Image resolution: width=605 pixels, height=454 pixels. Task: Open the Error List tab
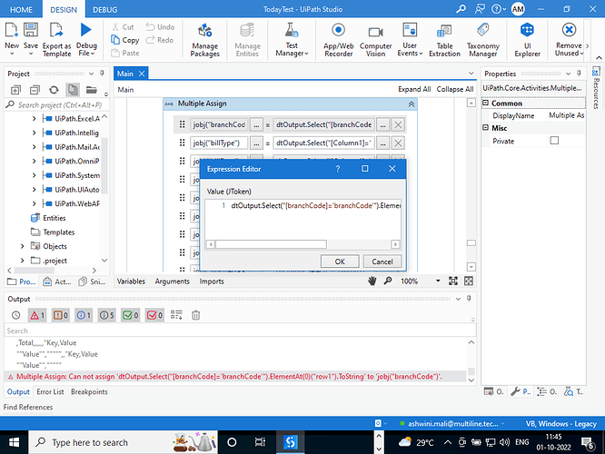(49, 391)
